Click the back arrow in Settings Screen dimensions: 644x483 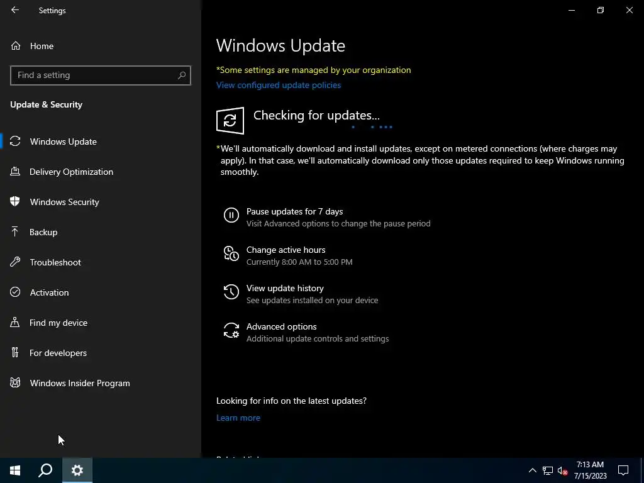tap(15, 10)
